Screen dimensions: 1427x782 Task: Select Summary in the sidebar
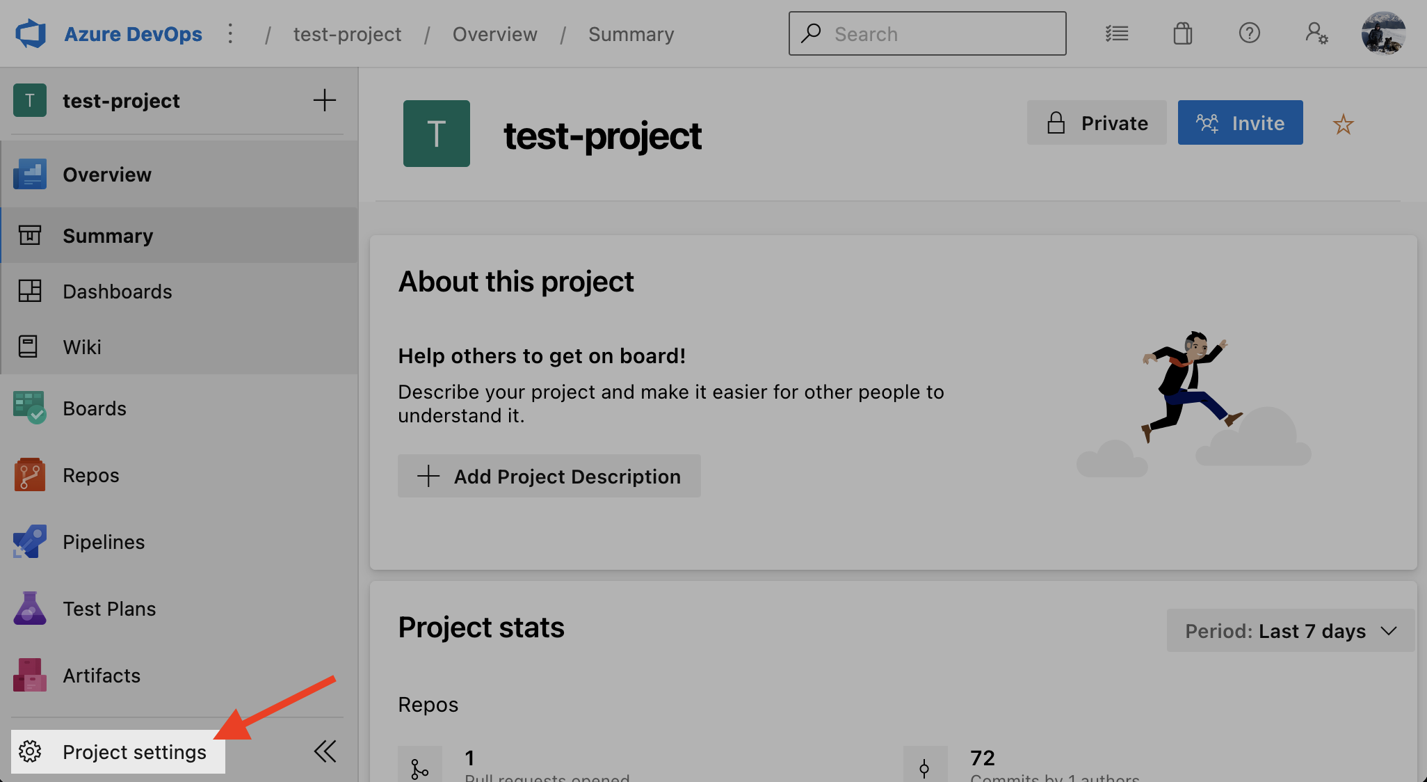[108, 235]
